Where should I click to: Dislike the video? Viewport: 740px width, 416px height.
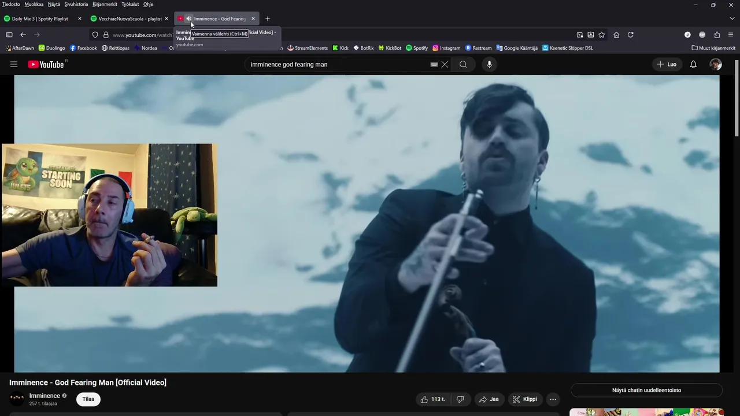point(460,399)
